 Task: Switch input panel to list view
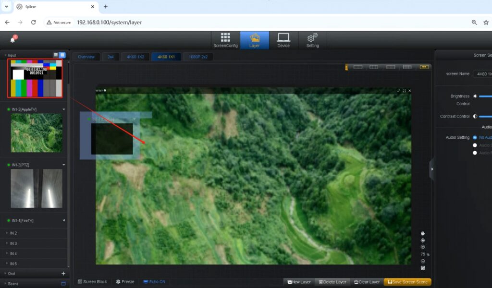coord(56,55)
